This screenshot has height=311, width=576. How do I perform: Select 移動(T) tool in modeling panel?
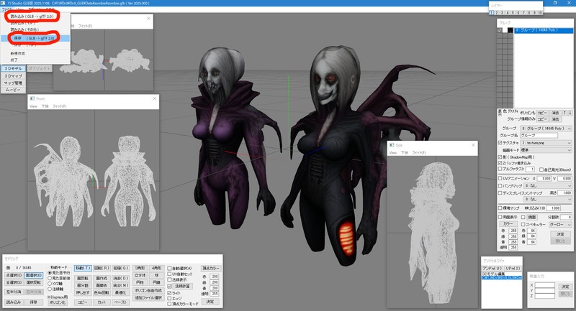click(83, 268)
